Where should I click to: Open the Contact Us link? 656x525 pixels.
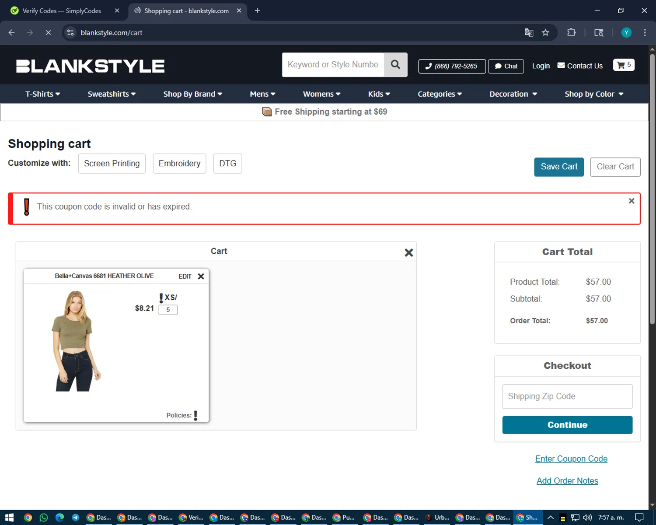(580, 66)
